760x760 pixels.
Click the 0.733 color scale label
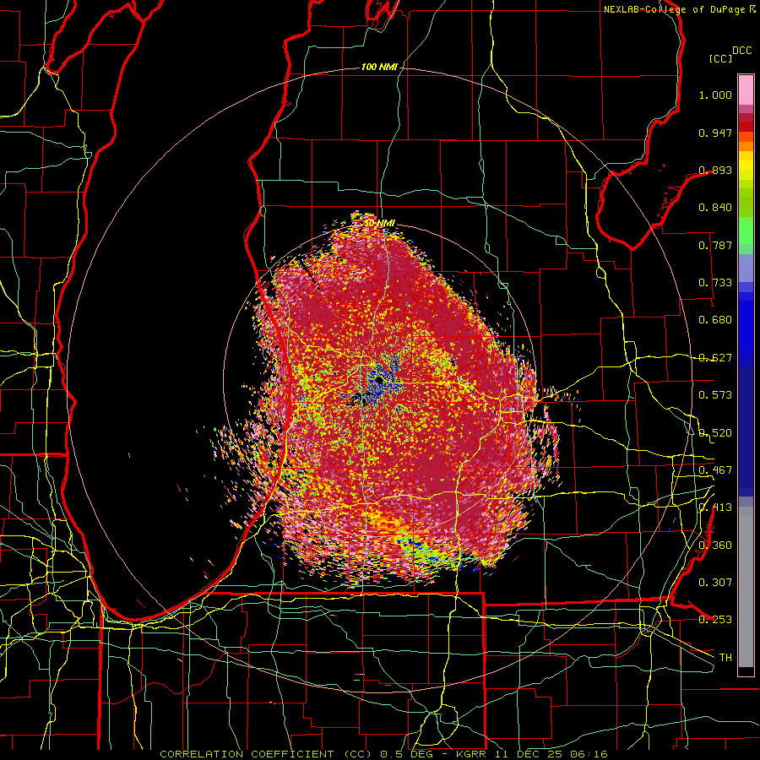pos(715,283)
